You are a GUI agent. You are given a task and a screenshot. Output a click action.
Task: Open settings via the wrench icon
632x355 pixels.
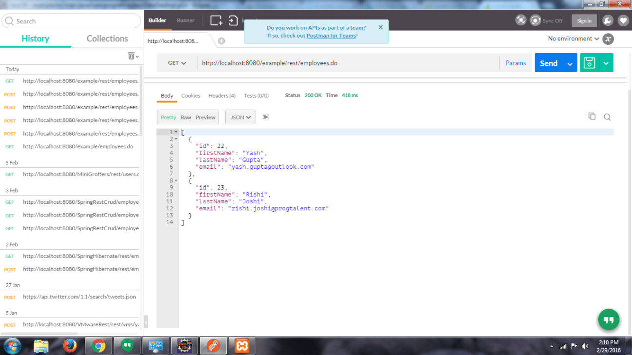click(x=608, y=20)
